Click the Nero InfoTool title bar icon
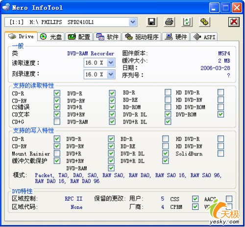This screenshot has width=245, height=227. point(6,7)
